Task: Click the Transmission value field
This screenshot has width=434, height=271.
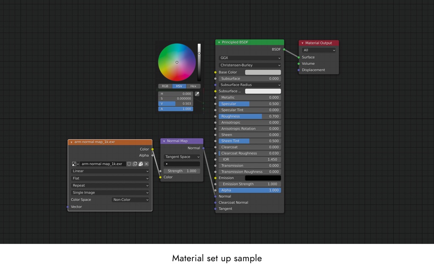Action: click(x=250, y=166)
